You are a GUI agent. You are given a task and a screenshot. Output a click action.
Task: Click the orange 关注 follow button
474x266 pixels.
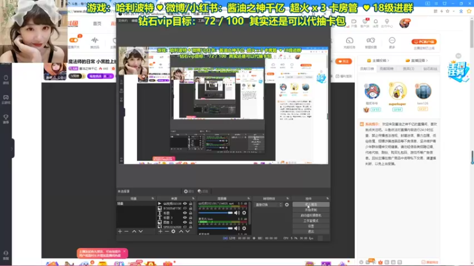pos(344,61)
